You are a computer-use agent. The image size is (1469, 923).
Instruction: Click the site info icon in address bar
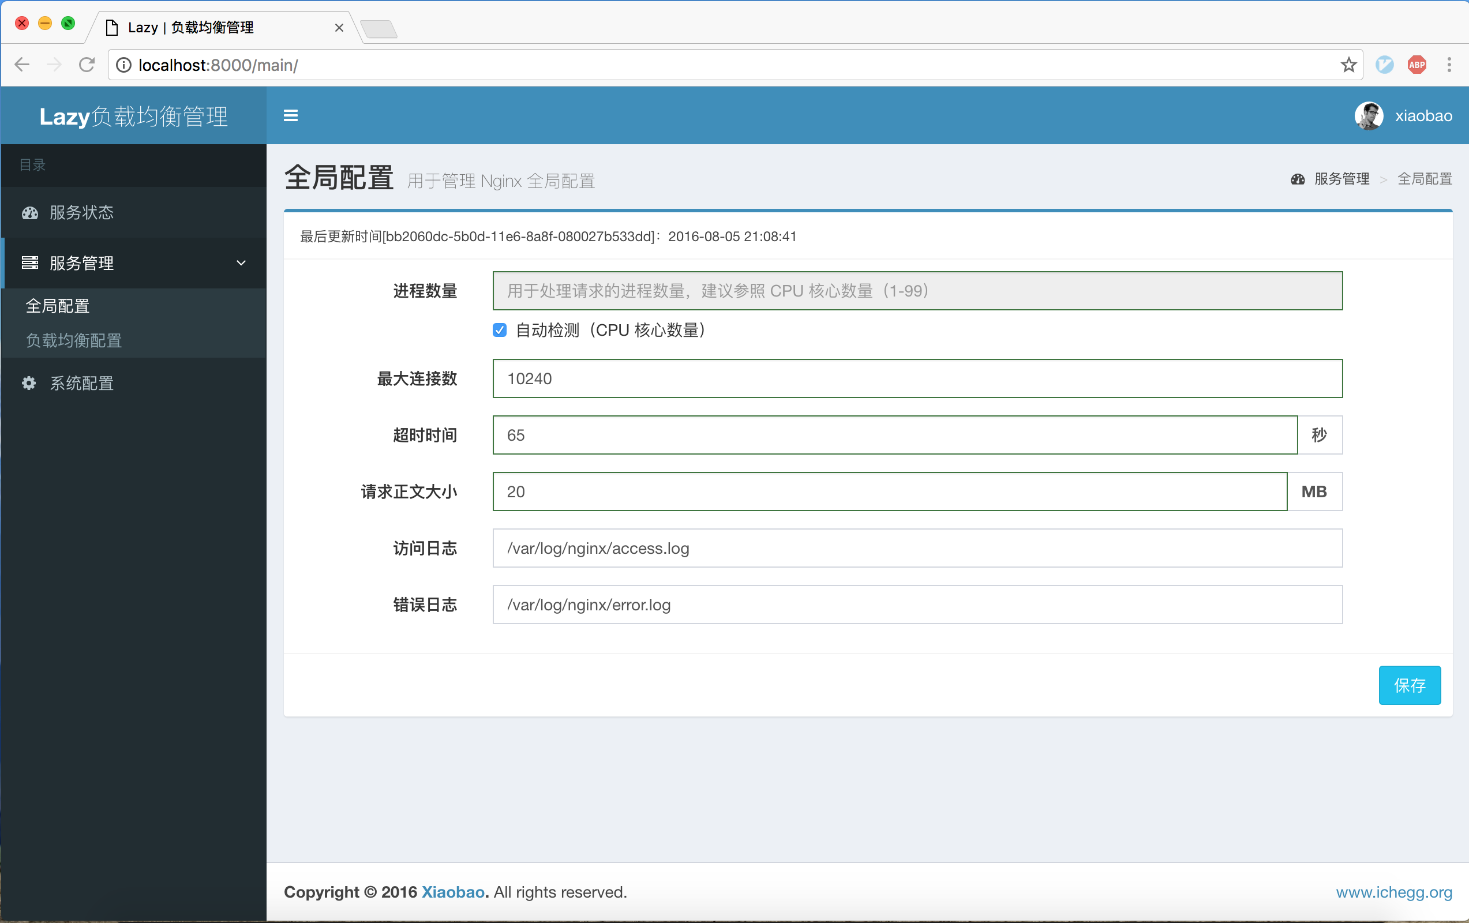click(x=124, y=65)
